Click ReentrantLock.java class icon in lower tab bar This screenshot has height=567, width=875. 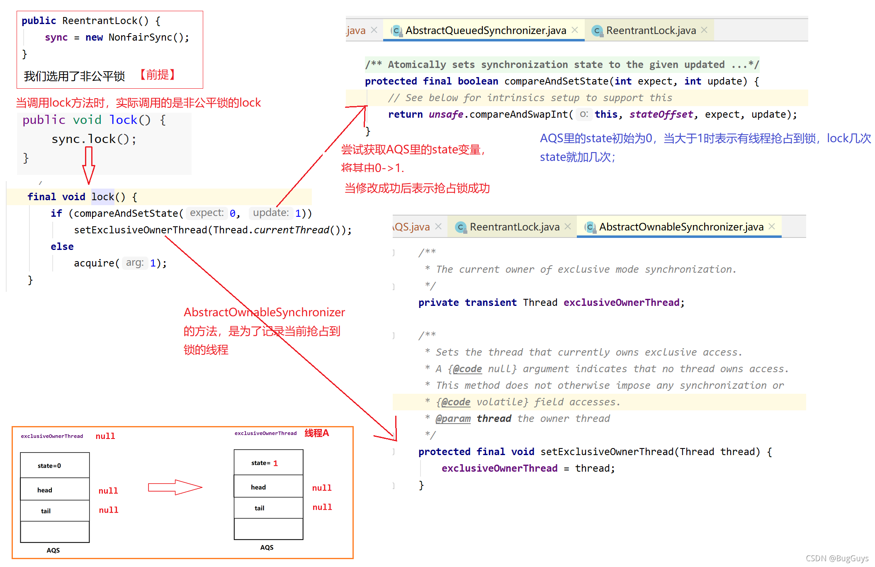click(x=460, y=227)
